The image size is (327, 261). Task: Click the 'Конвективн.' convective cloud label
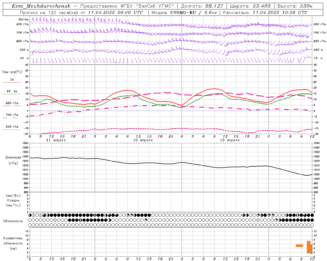pyautogui.click(x=13, y=238)
